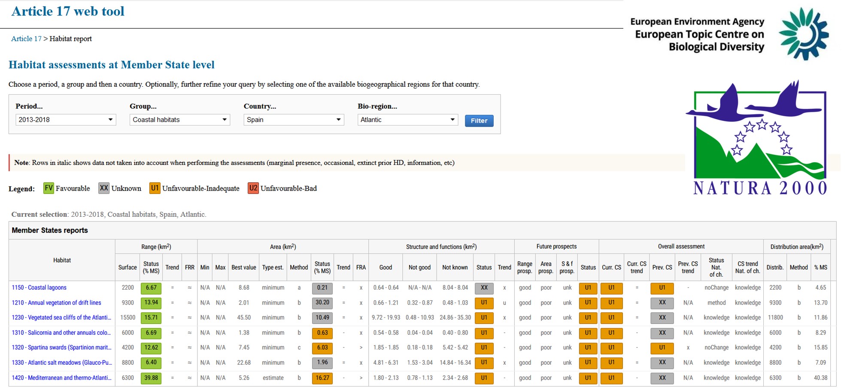This screenshot has height=390, width=850.
Task: Click the green 39.88 range status cell
Action: pyautogui.click(x=151, y=378)
